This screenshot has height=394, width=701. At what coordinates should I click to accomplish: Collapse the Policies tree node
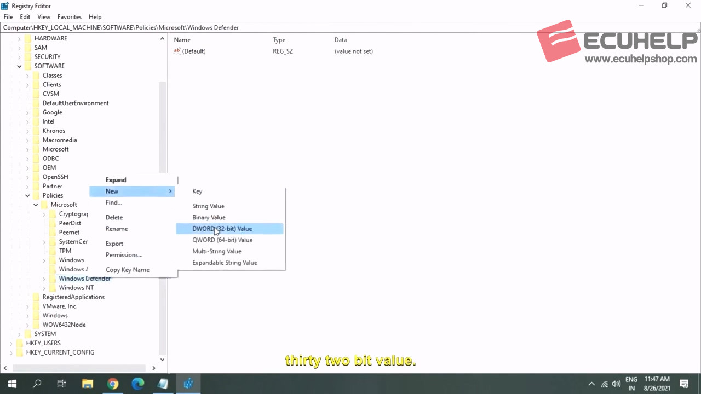pyautogui.click(x=27, y=195)
